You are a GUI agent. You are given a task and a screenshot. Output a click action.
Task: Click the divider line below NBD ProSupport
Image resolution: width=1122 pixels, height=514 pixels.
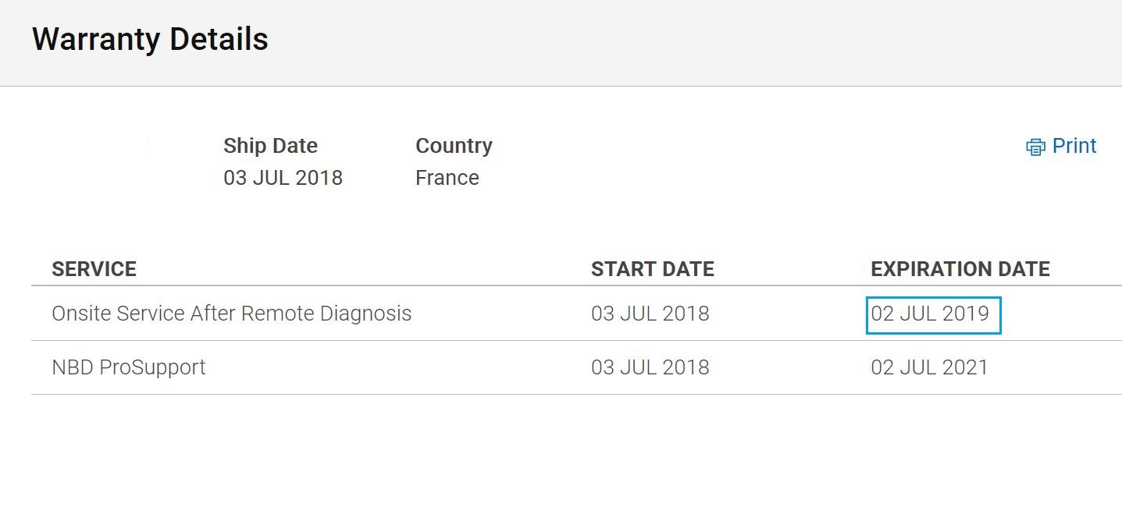[576, 394]
